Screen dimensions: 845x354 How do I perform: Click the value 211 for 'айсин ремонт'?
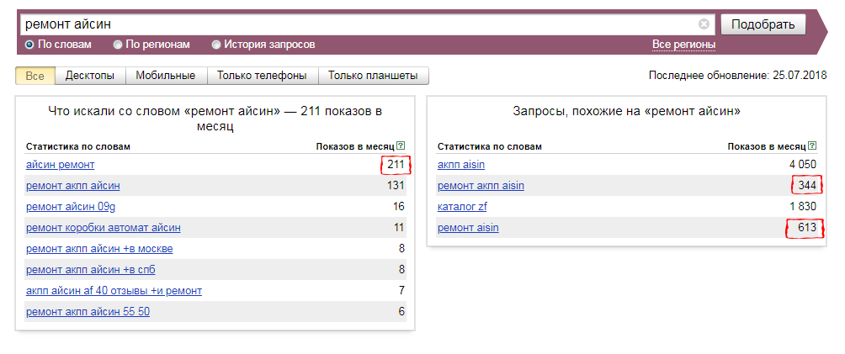(396, 165)
